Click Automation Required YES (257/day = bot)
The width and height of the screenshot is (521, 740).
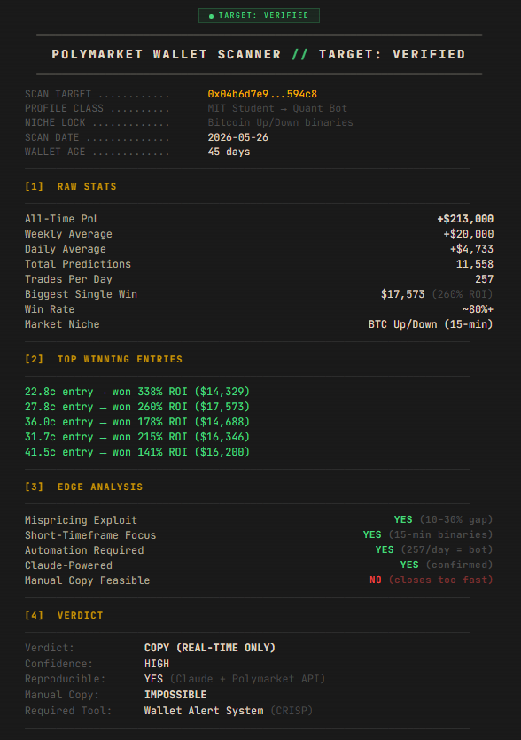pos(434,549)
